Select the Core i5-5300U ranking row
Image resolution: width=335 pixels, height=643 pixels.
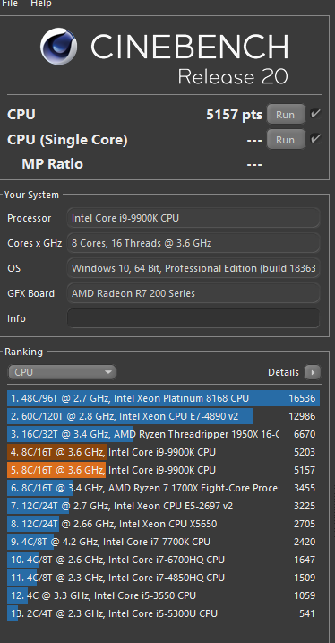163,613
